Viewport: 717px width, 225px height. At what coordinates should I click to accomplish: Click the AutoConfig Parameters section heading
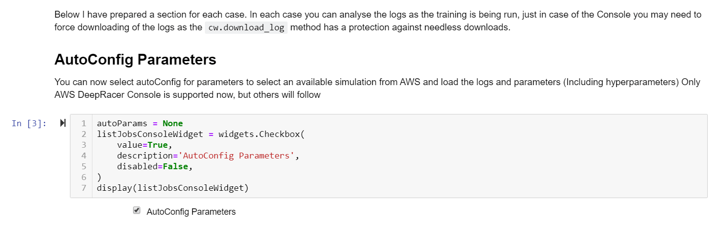click(135, 60)
